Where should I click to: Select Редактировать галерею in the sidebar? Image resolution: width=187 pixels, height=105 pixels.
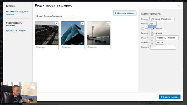click(x=14, y=24)
